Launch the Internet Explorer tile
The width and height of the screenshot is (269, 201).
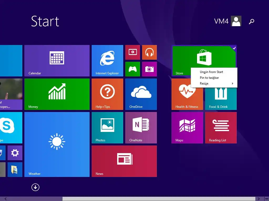[107, 61]
